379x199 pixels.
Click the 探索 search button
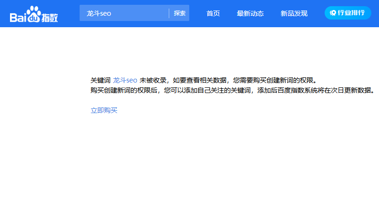click(x=180, y=13)
